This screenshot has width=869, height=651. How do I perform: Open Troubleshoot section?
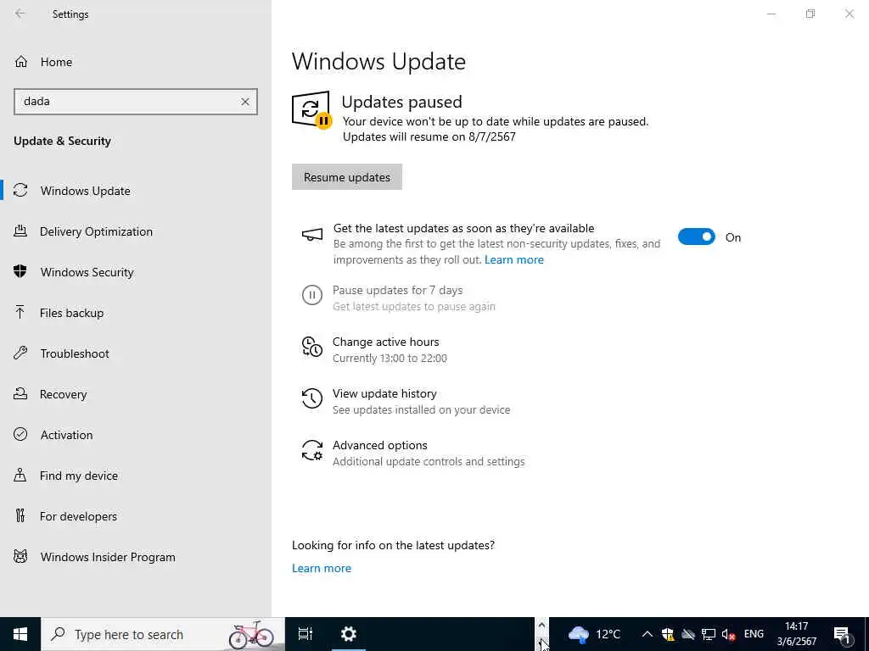click(75, 353)
